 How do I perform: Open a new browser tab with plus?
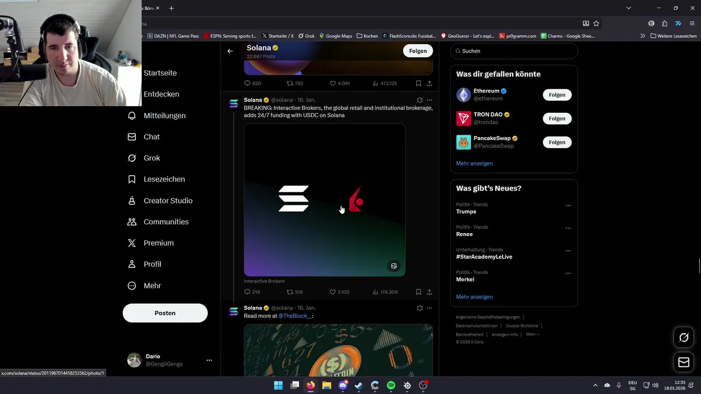pyautogui.click(x=171, y=8)
